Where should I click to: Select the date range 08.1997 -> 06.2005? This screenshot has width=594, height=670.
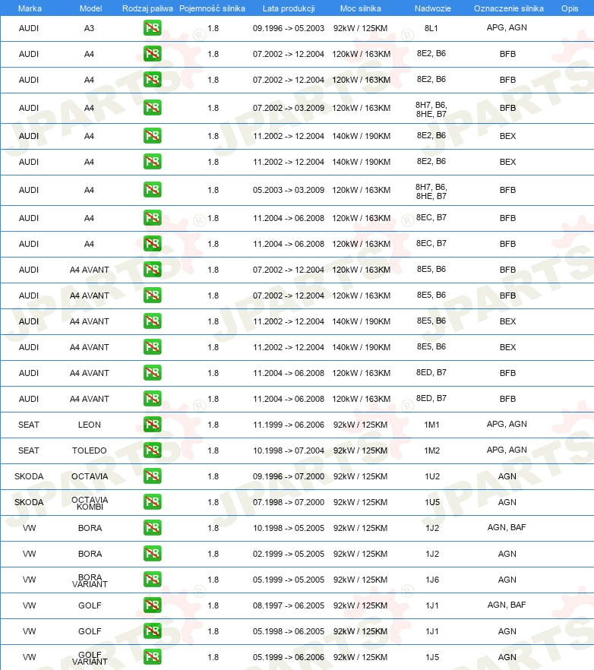[289, 605]
